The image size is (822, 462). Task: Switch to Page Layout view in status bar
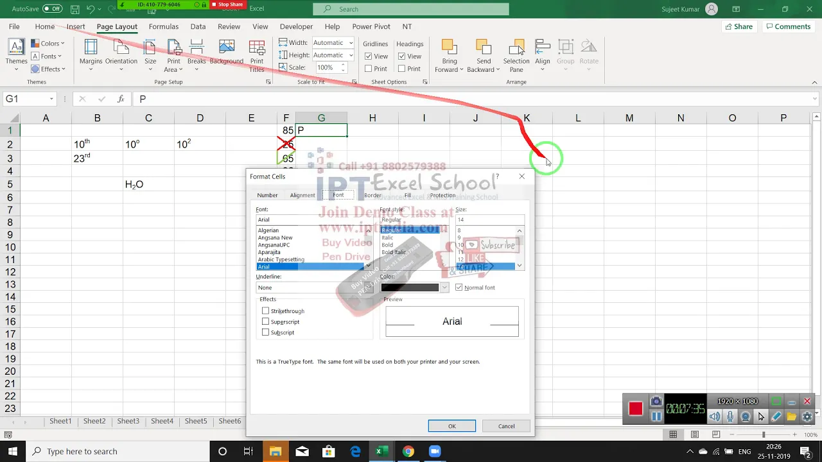695,434
